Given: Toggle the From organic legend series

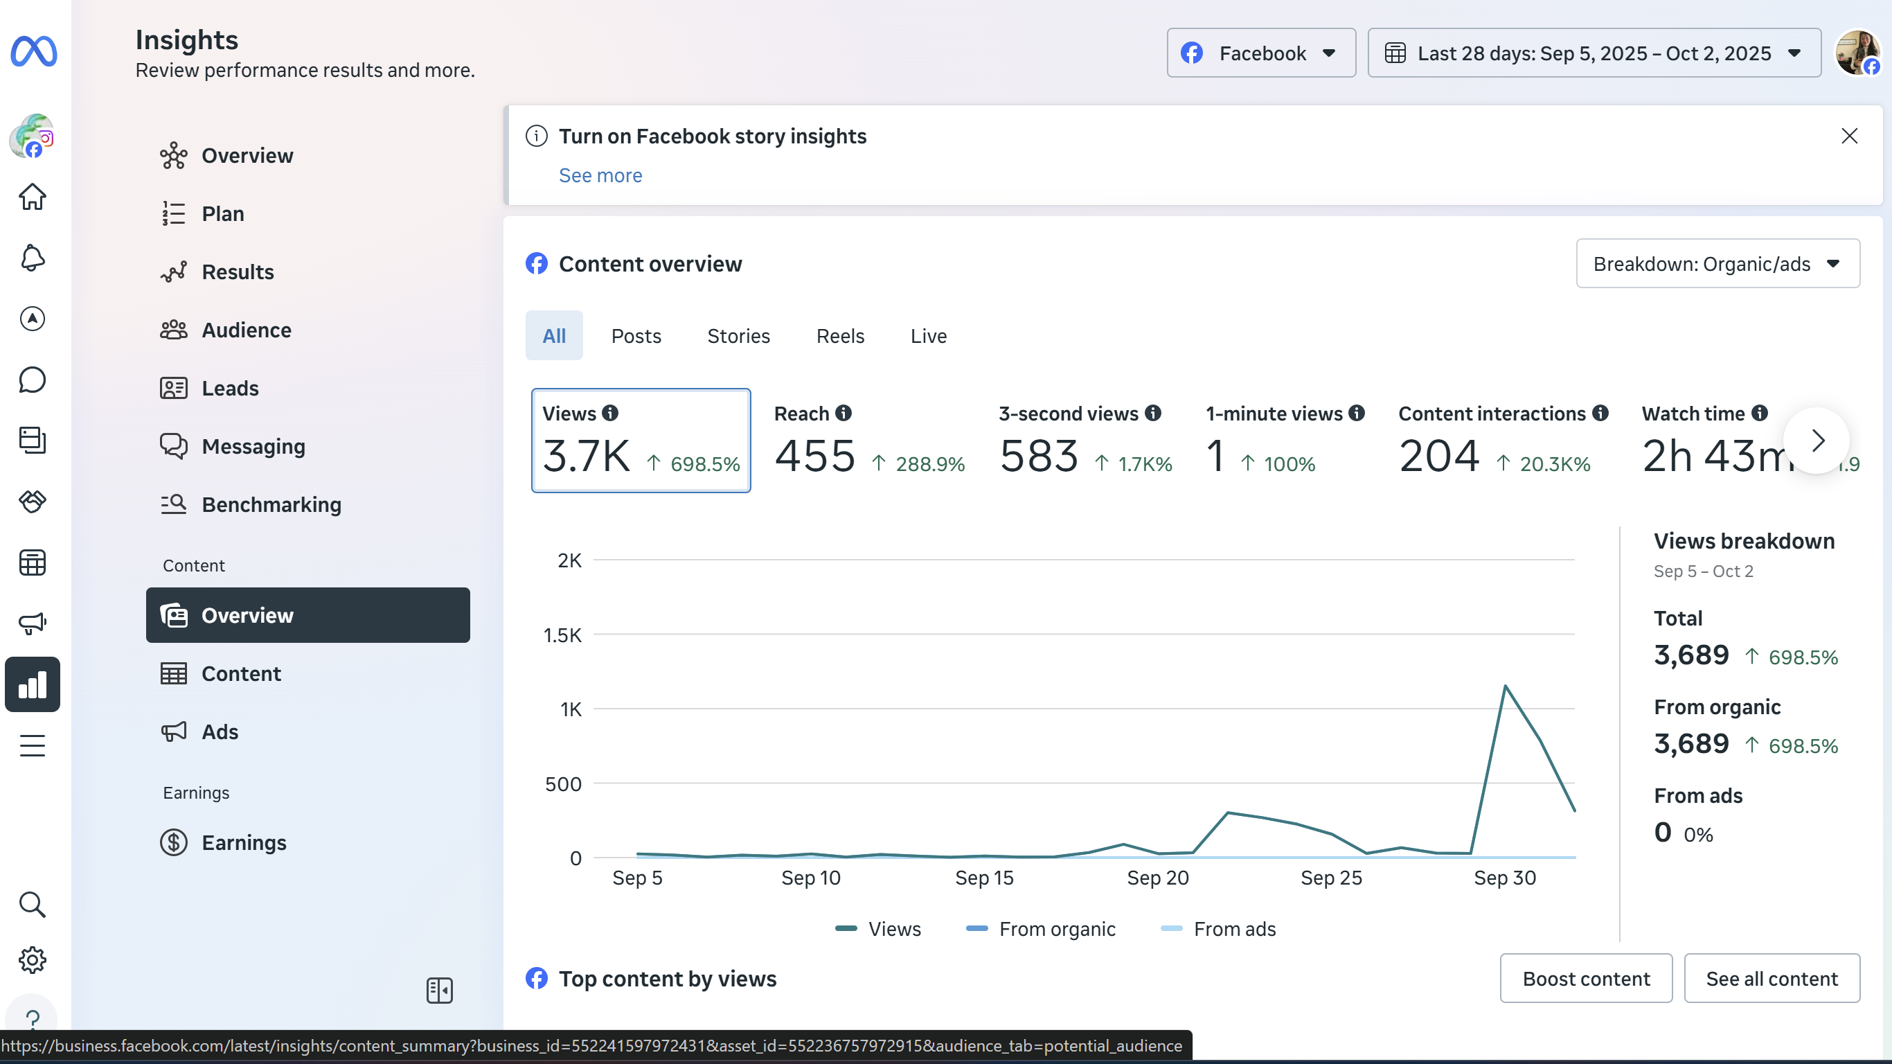Looking at the screenshot, I should tap(1041, 929).
